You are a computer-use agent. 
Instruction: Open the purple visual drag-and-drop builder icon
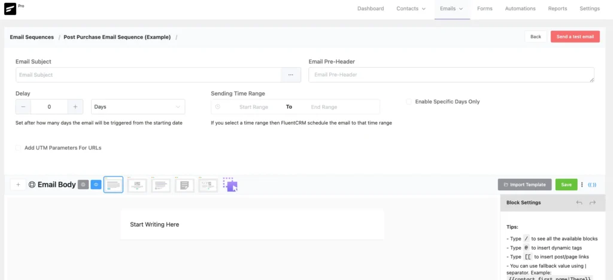pos(230,185)
